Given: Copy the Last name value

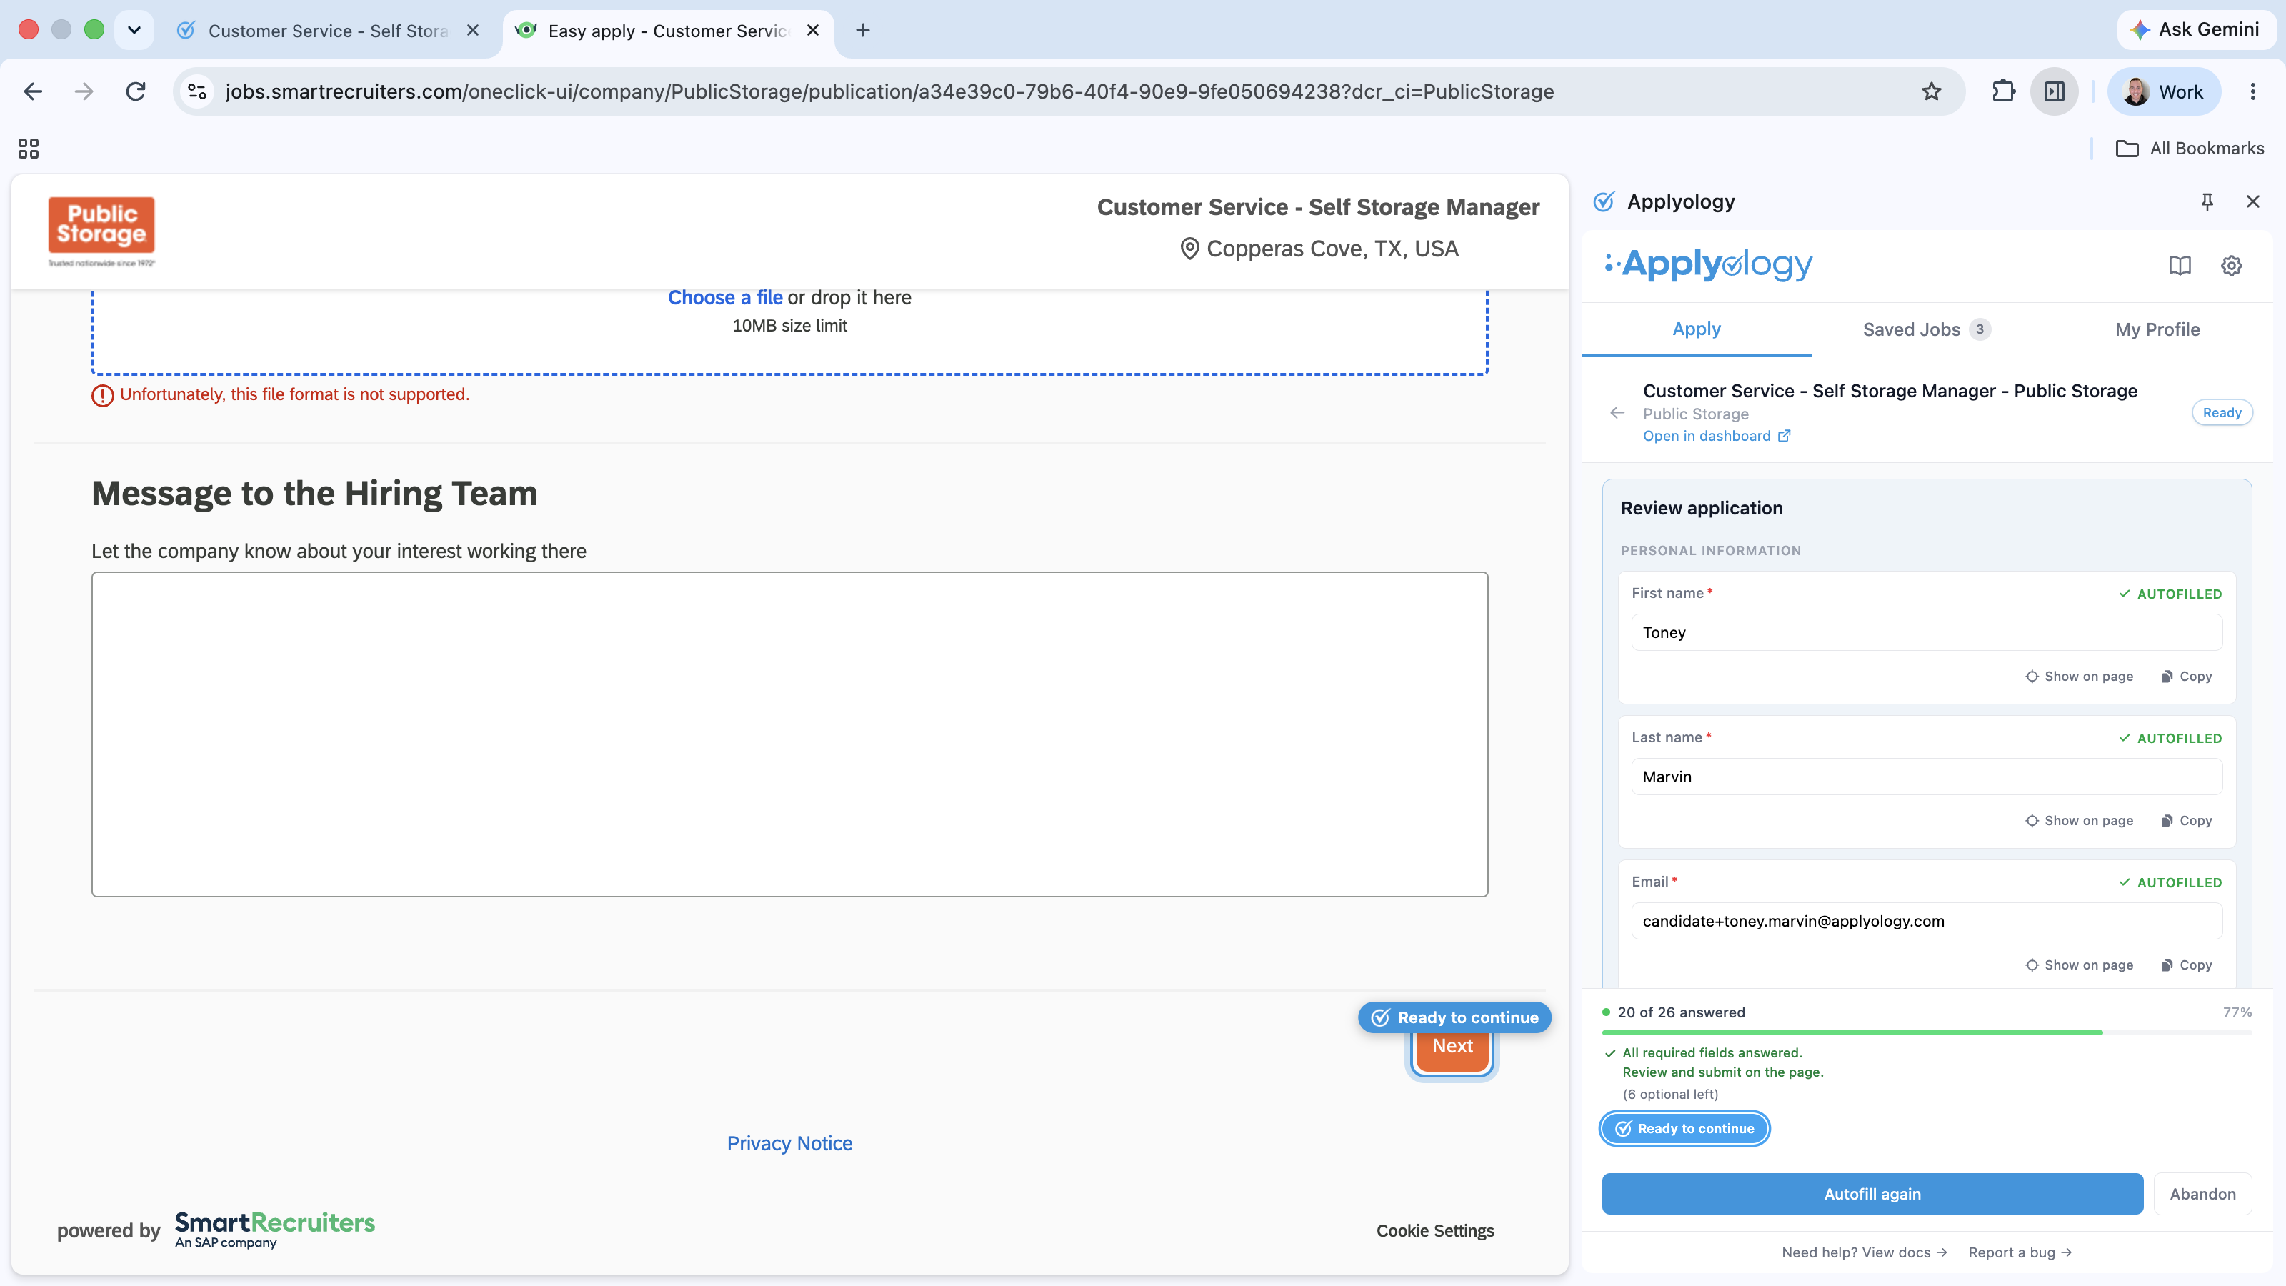Looking at the screenshot, I should 2187,821.
